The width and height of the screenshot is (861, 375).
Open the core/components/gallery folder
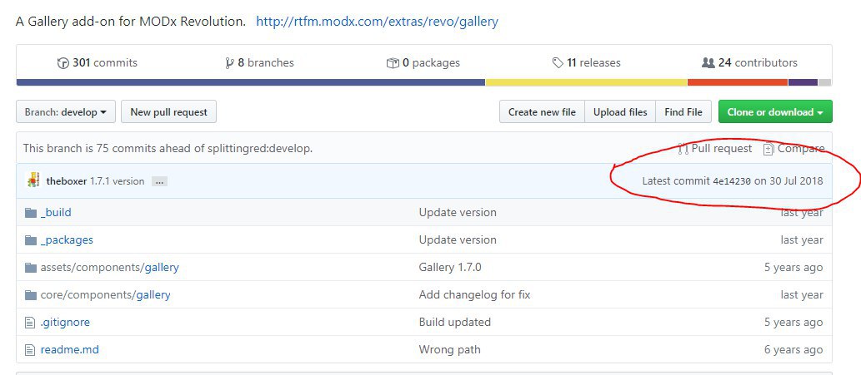pos(105,294)
